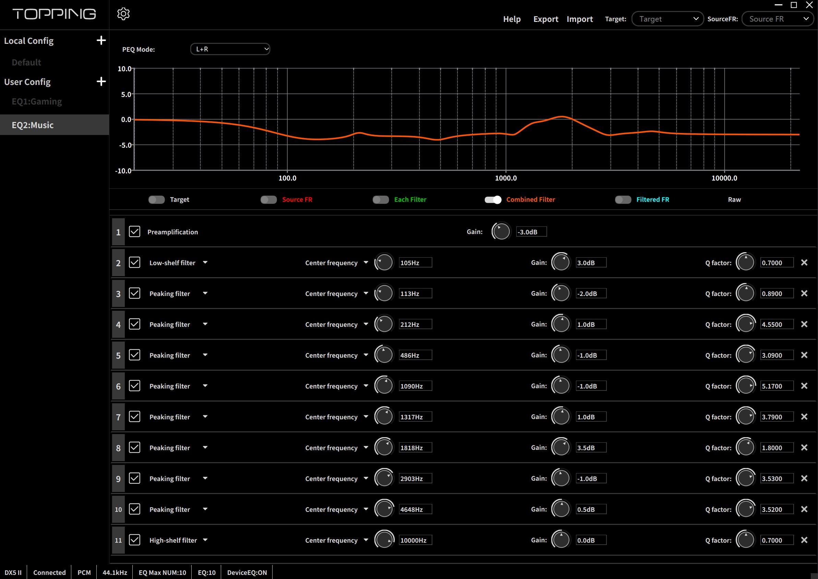
Task: Add a new User Config with plus icon
Action: (101, 82)
